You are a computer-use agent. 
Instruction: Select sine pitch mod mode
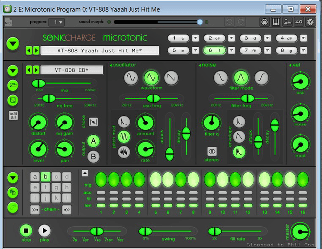pyautogui.click(x=124, y=137)
